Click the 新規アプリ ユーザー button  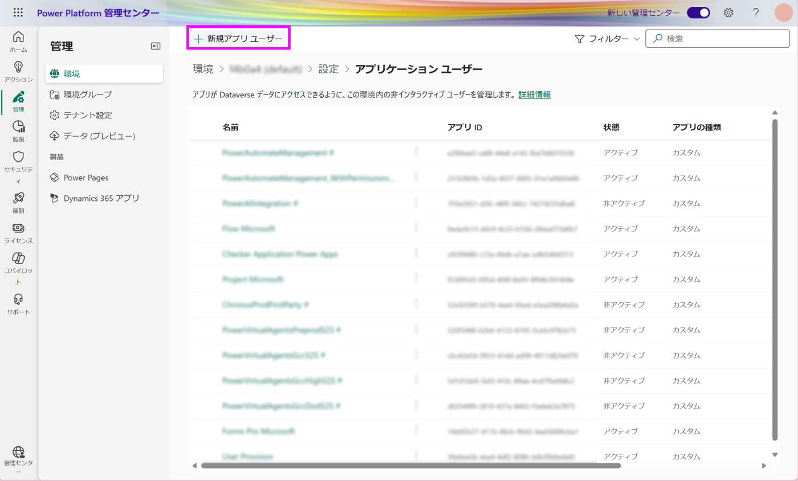click(238, 39)
